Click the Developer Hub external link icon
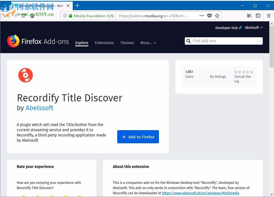The image size is (274, 197). click(x=240, y=28)
